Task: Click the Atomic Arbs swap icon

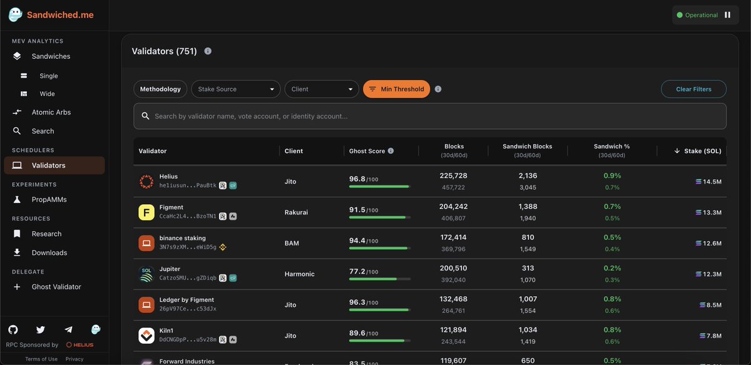Action: pyautogui.click(x=18, y=112)
